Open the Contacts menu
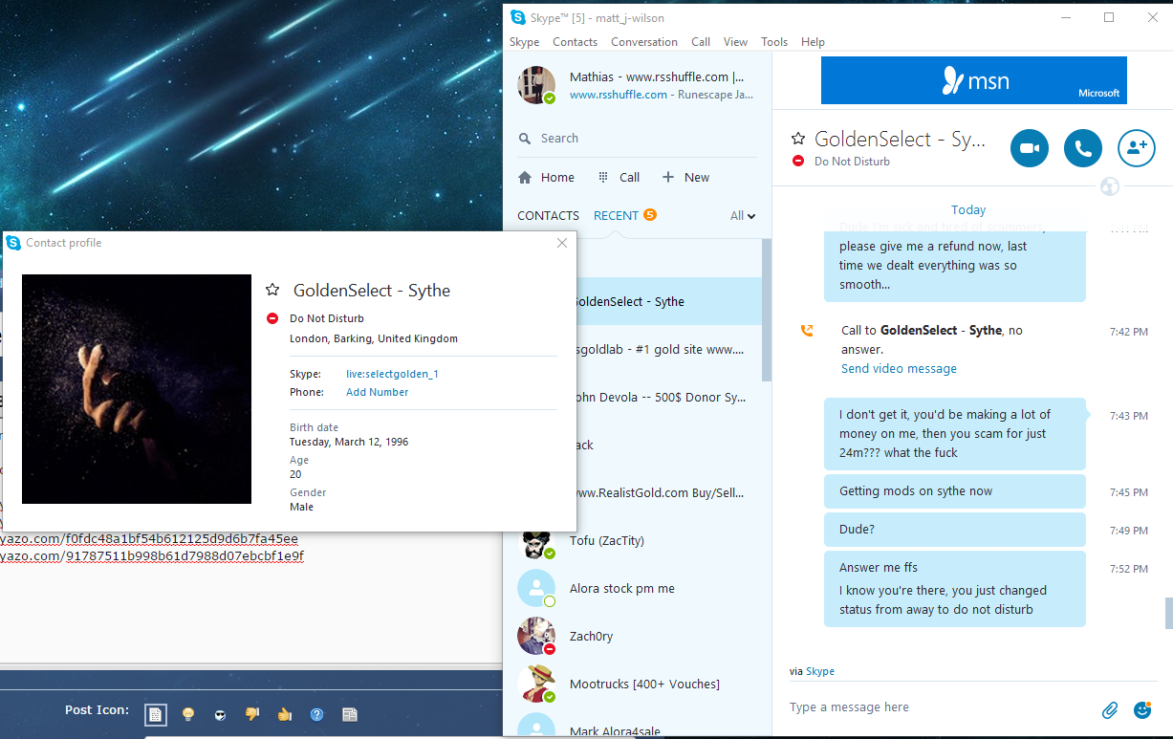 pyautogui.click(x=575, y=42)
